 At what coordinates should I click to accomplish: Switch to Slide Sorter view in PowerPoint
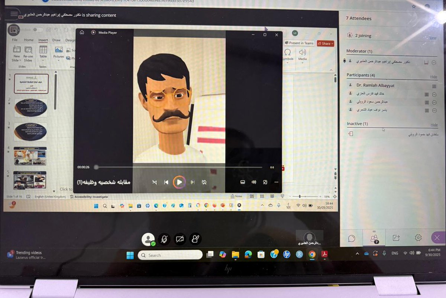coord(262,196)
